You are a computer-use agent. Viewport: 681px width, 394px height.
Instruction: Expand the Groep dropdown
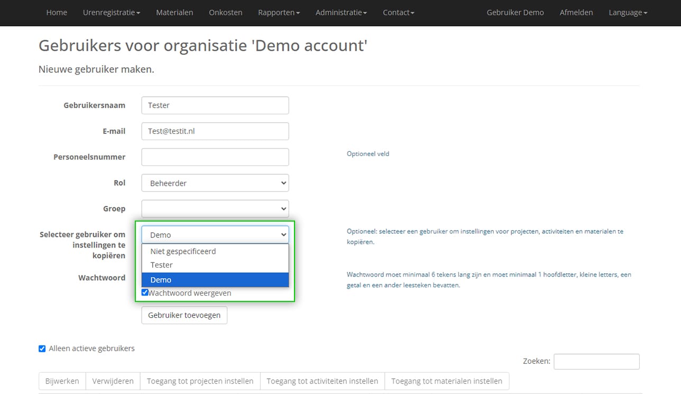click(x=215, y=208)
